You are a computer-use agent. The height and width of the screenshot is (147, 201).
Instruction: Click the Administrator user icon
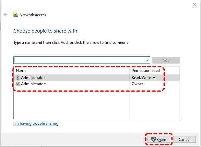18,78
